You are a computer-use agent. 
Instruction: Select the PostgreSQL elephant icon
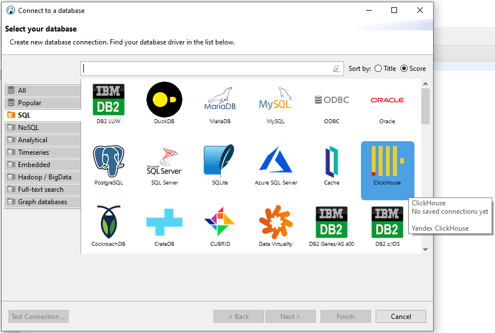tap(109, 161)
